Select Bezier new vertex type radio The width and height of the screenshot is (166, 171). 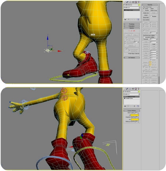[x=150, y=8]
